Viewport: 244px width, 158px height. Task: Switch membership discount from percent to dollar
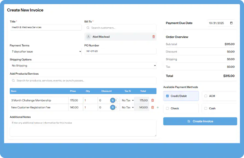(116, 100)
